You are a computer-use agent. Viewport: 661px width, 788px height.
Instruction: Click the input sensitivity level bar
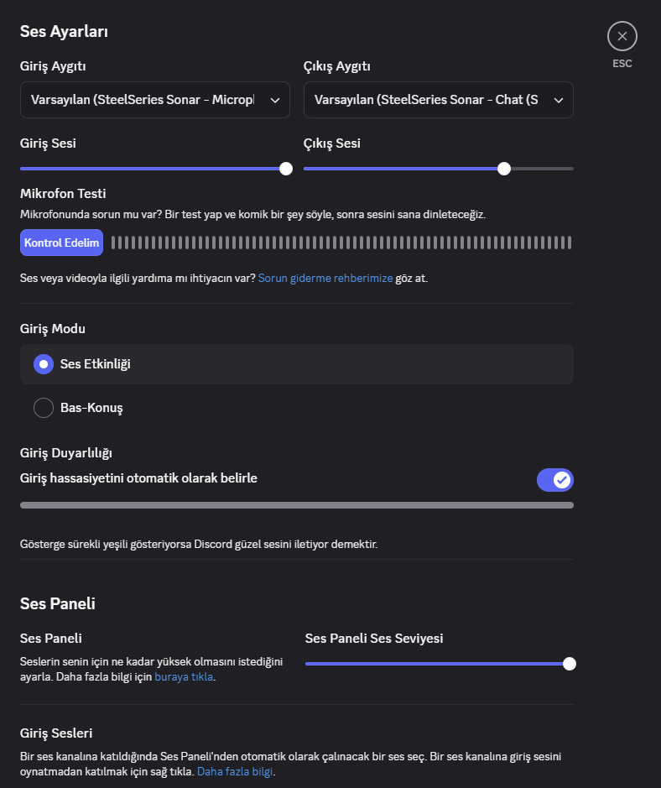pyautogui.click(x=296, y=505)
